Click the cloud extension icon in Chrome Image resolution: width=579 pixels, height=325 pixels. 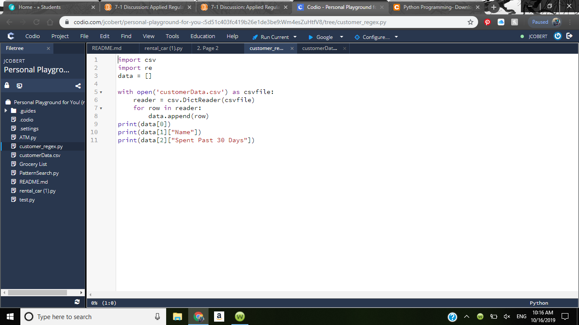pos(501,22)
